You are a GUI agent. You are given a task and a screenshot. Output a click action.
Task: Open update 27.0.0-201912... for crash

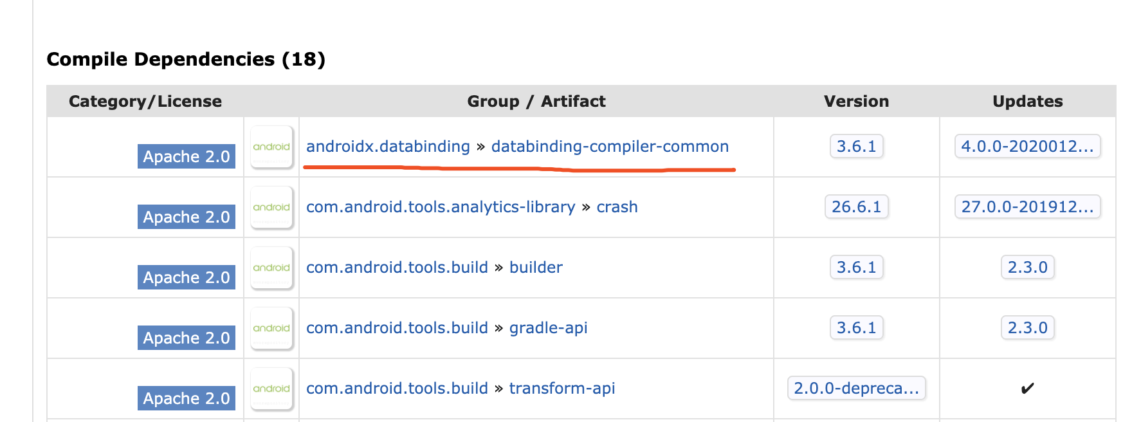tap(1027, 206)
